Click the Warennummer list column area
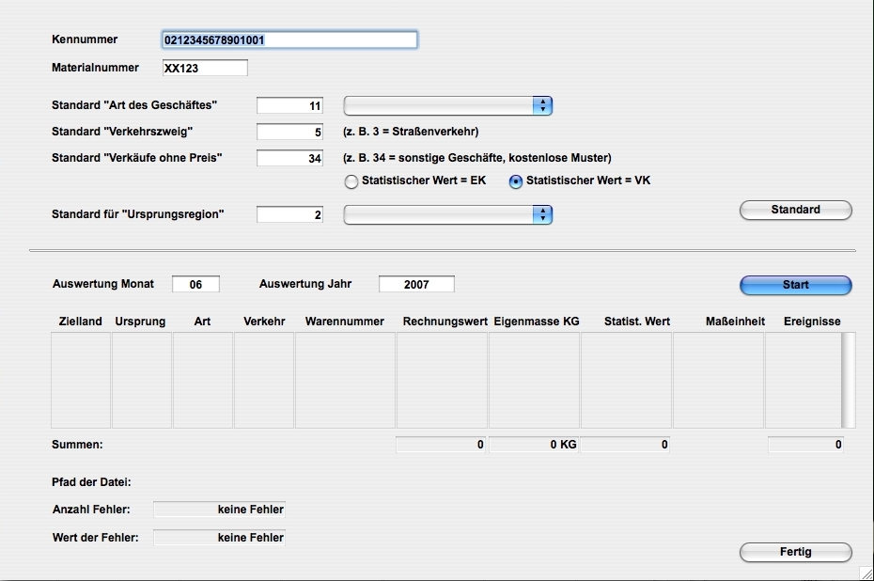Viewport: 874px width, 581px height. [345, 380]
